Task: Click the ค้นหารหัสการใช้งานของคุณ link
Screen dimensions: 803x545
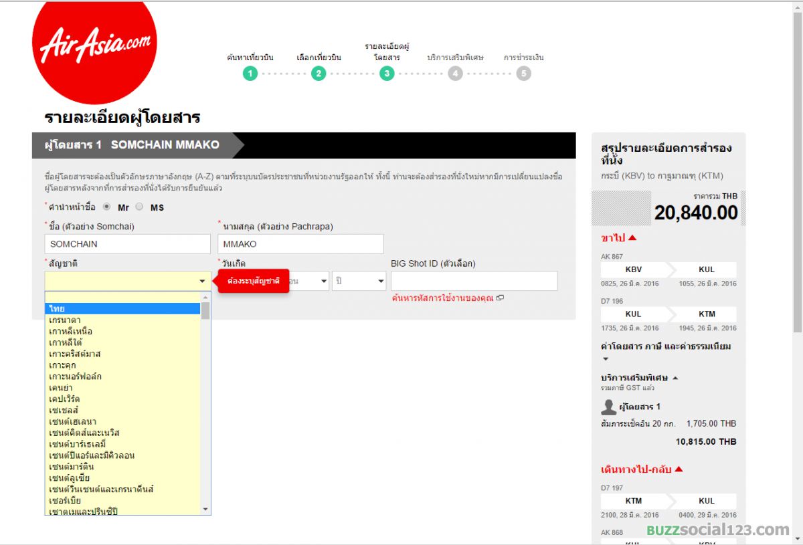Action: tap(442, 298)
